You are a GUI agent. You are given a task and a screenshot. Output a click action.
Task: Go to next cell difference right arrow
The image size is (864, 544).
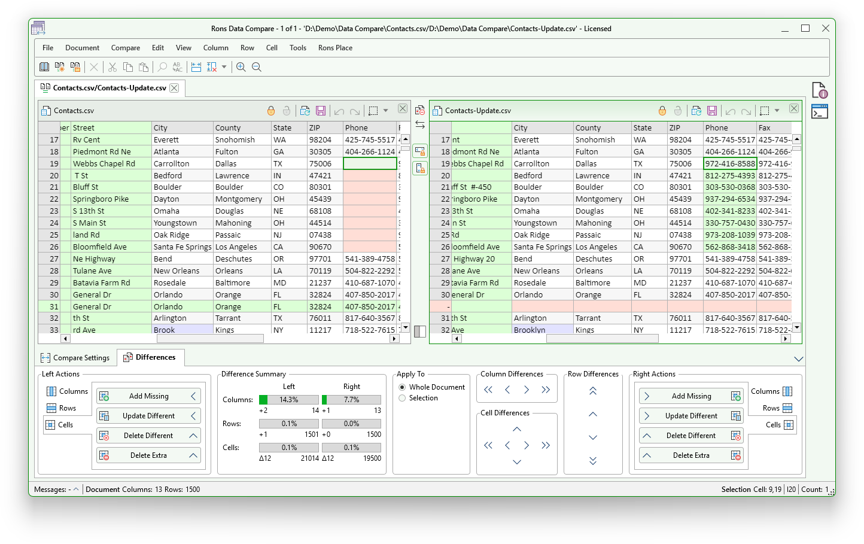[527, 445]
